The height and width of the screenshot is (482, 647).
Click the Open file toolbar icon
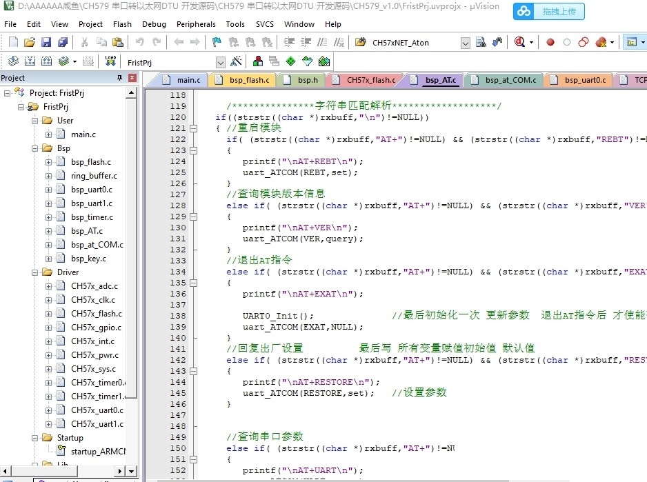pyautogui.click(x=30, y=43)
